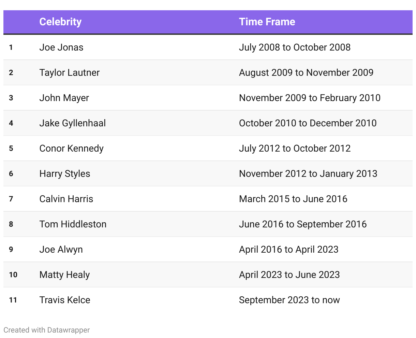Select the Matty Healy cell
Image resolution: width=416 pixels, height=338 pixels.
[65, 275]
